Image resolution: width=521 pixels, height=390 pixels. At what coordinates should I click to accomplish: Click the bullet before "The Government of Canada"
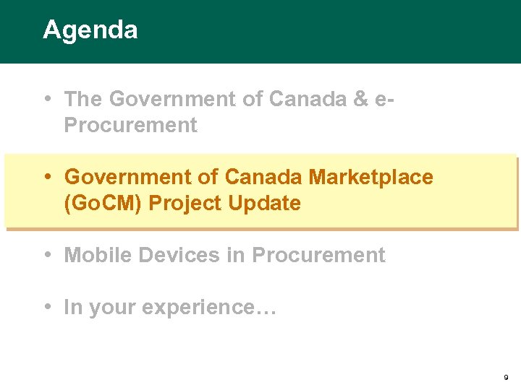point(46,99)
